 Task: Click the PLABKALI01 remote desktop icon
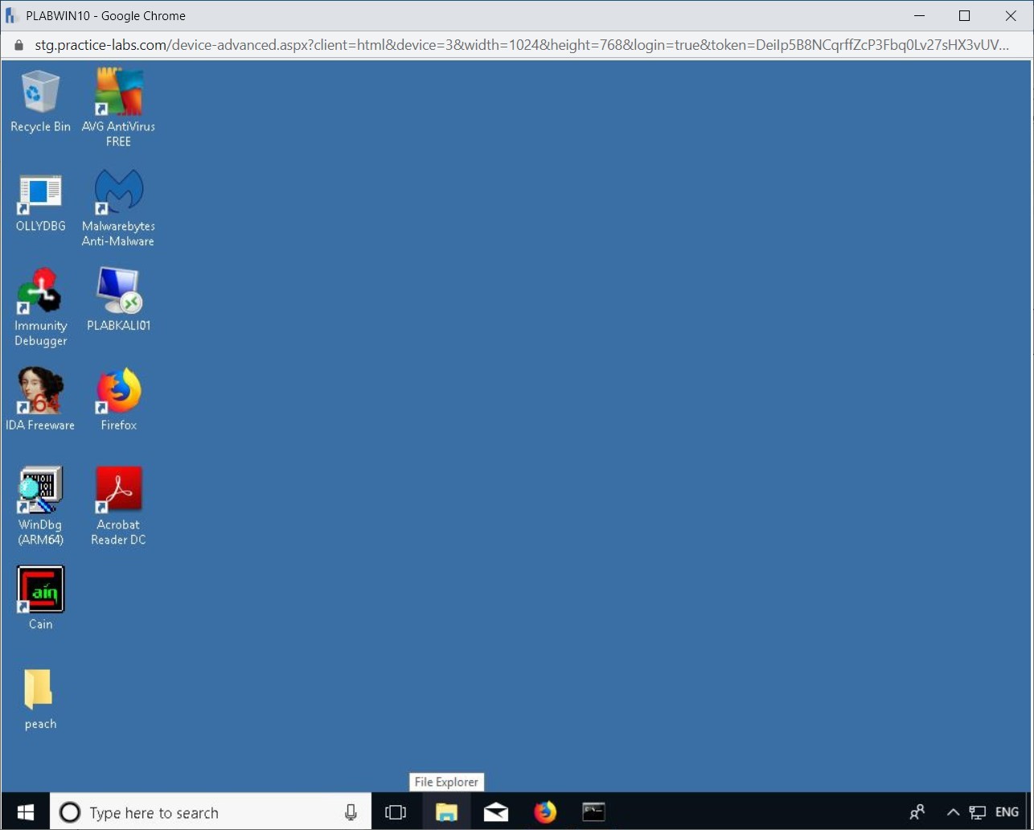[x=118, y=292]
